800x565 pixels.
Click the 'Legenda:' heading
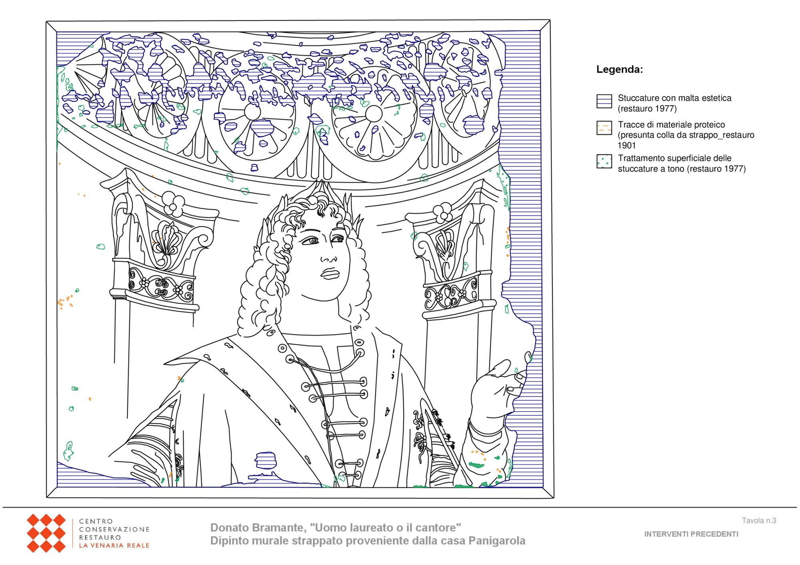(x=619, y=69)
